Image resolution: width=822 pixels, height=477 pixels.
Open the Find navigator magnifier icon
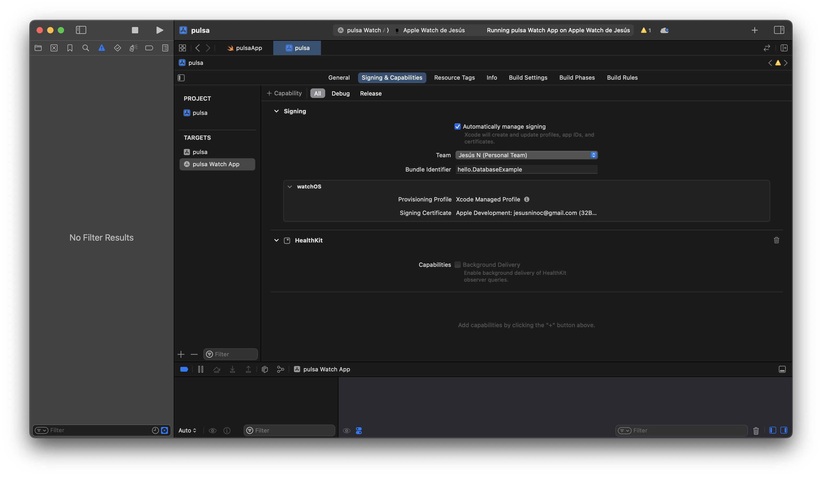(86, 48)
